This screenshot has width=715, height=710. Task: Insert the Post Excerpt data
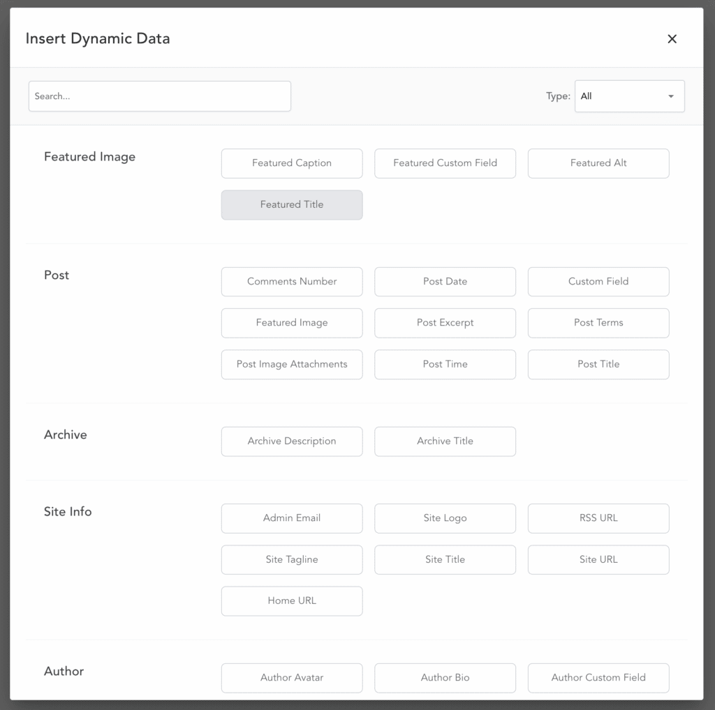pyautogui.click(x=445, y=323)
